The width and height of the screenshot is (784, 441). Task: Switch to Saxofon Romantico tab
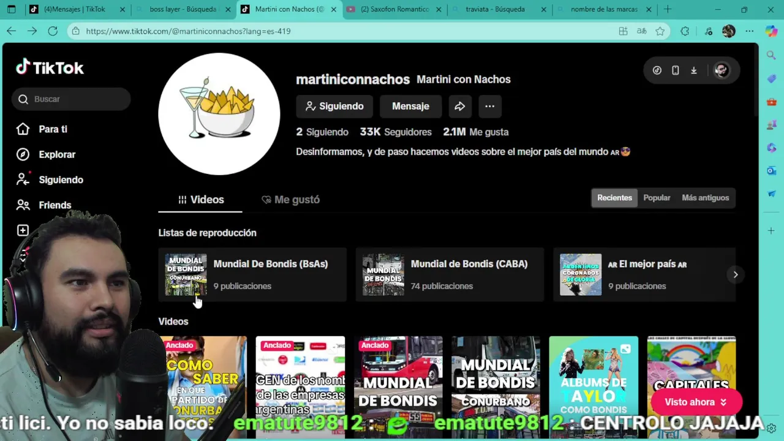click(x=394, y=9)
